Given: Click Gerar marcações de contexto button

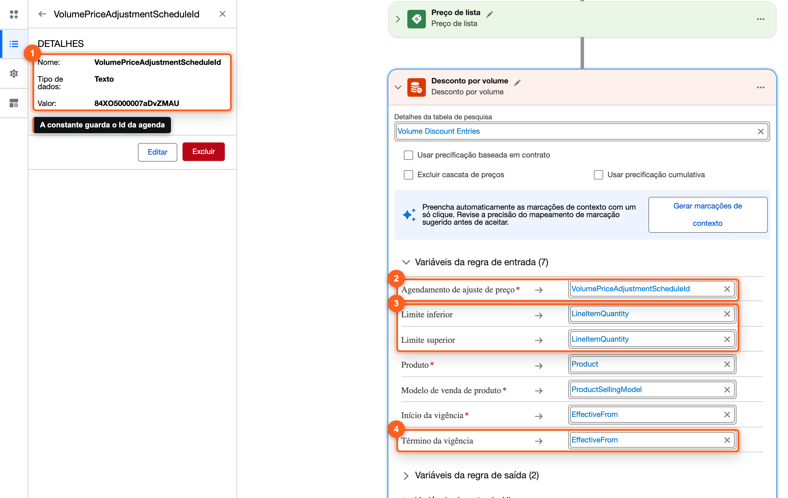Looking at the screenshot, I should [708, 215].
